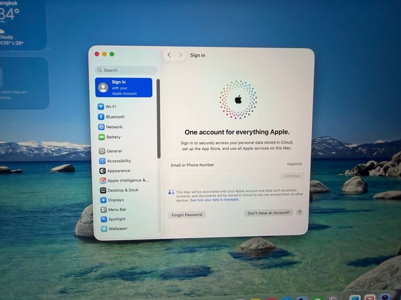Go back with the left chevron
This screenshot has height=300, width=401.
tap(169, 55)
